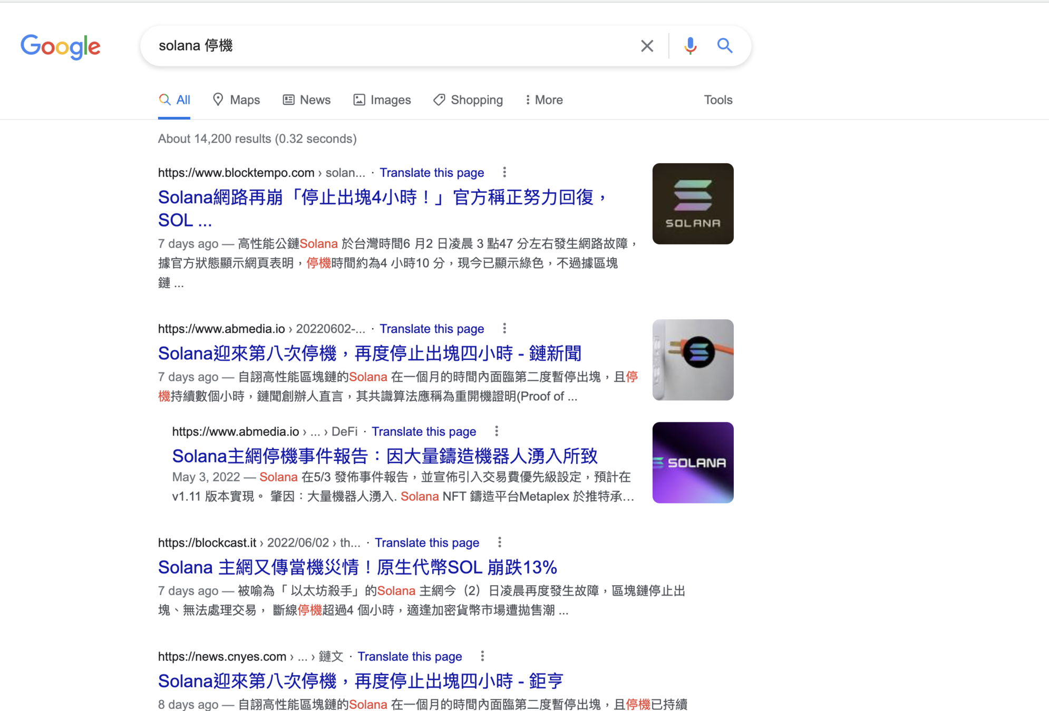Open the Shopping results tab
Screen dimensions: 1049x711
[x=468, y=100]
